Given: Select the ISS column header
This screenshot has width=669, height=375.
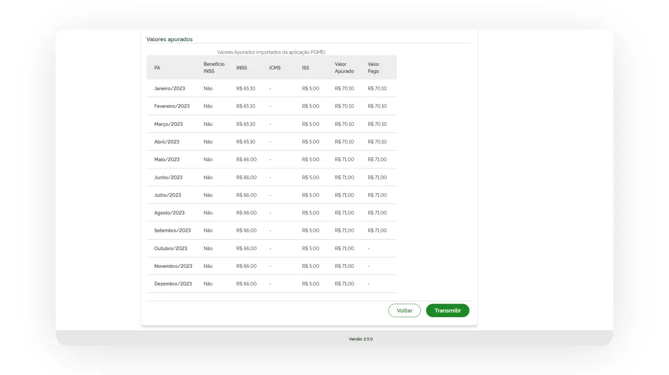Looking at the screenshot, I should tap(305, 68).
